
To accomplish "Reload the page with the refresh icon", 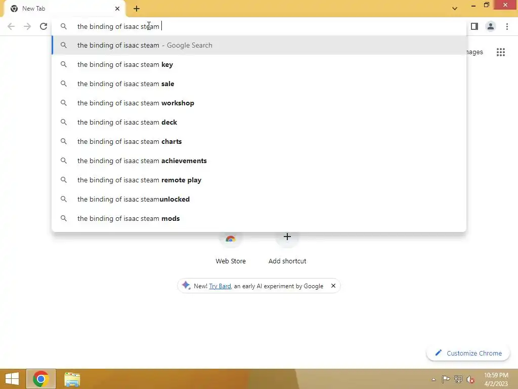I will pos(44,26).
